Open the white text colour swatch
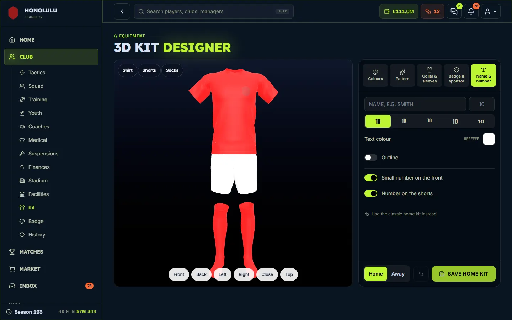512x320 pixels. point(489,139)
